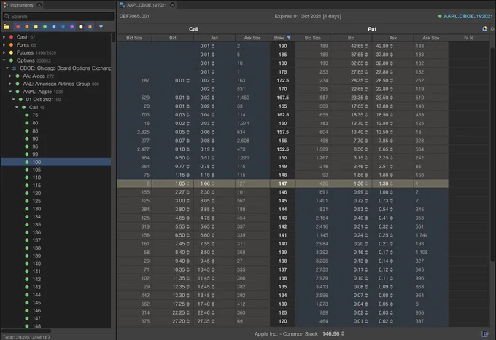Collapse the Call 45 node
The width and height of the screenshot is (496, 340).
click(17, 107)
